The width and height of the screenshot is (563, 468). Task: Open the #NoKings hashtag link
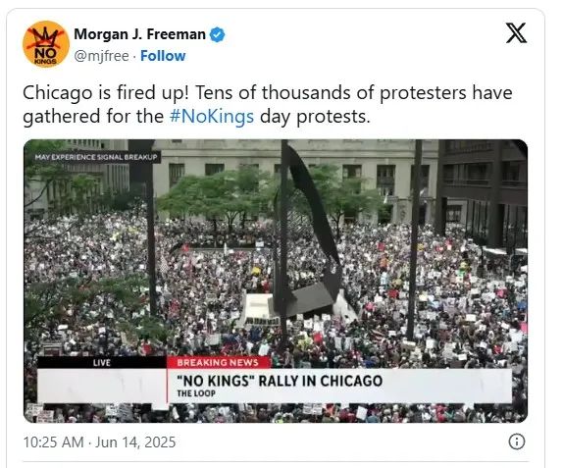pos(212,117)
